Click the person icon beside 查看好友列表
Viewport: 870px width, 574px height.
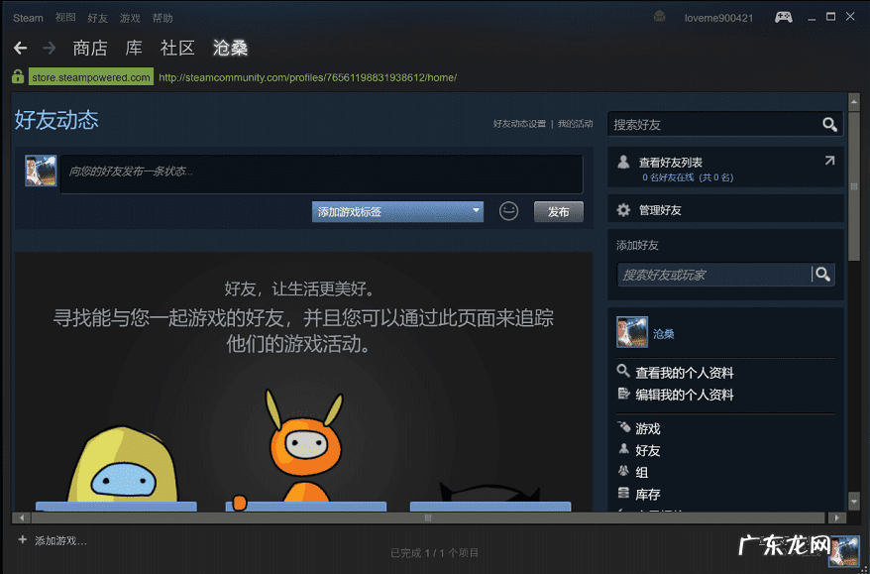coord(623,162)
